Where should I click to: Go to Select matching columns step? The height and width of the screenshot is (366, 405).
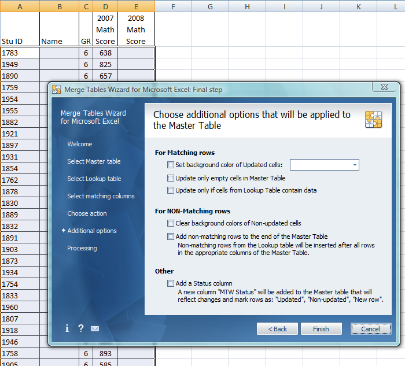(x=101, y=196)
